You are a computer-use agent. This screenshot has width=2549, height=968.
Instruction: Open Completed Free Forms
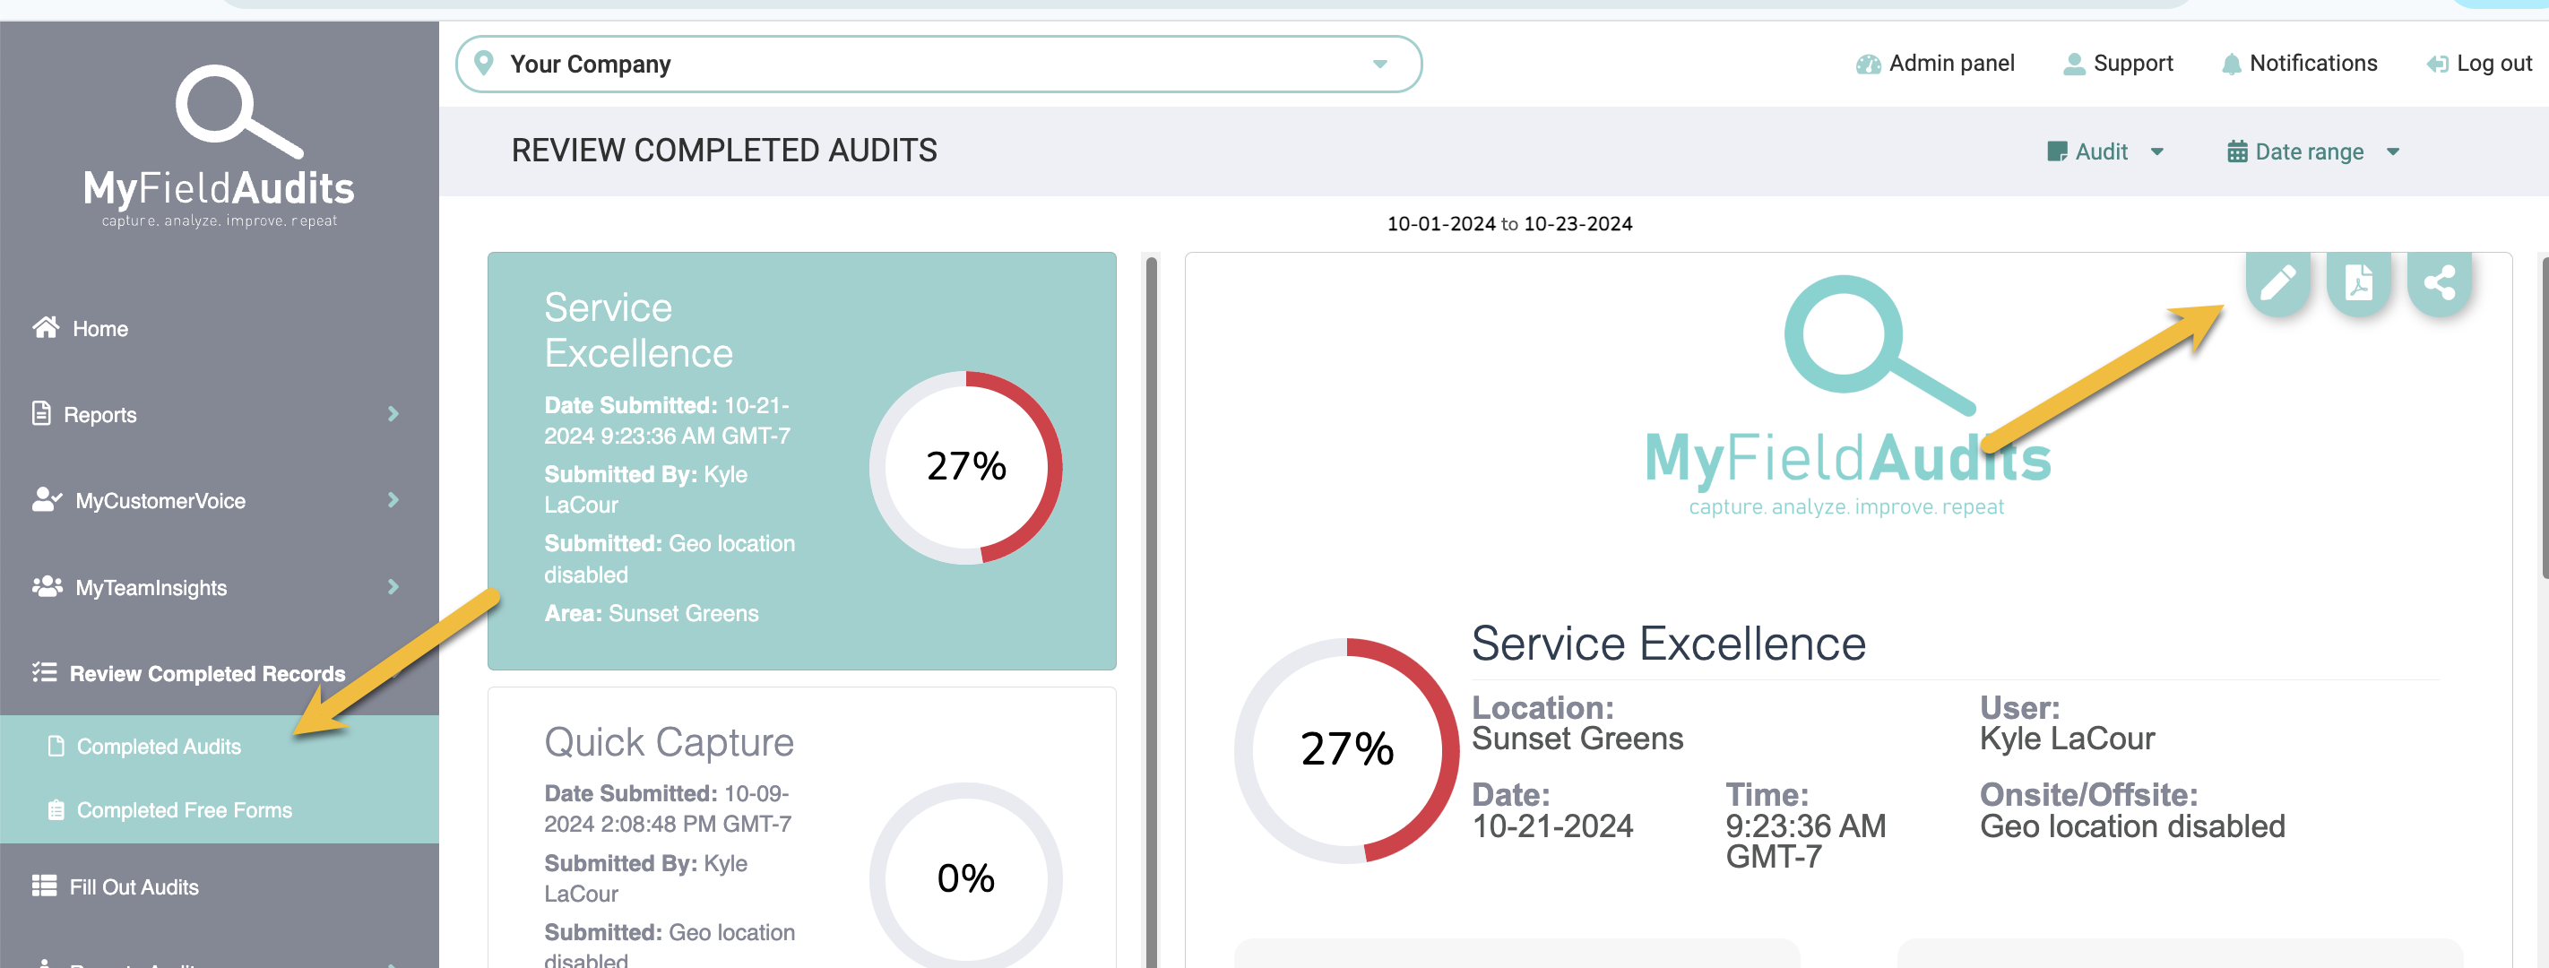pos(184,808)
